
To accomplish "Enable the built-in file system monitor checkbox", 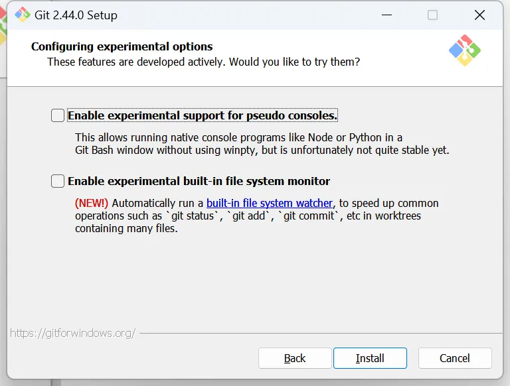I will coord(58,181).
